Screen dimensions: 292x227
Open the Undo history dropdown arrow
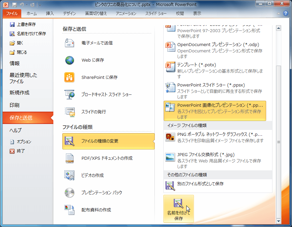[27, 5]
